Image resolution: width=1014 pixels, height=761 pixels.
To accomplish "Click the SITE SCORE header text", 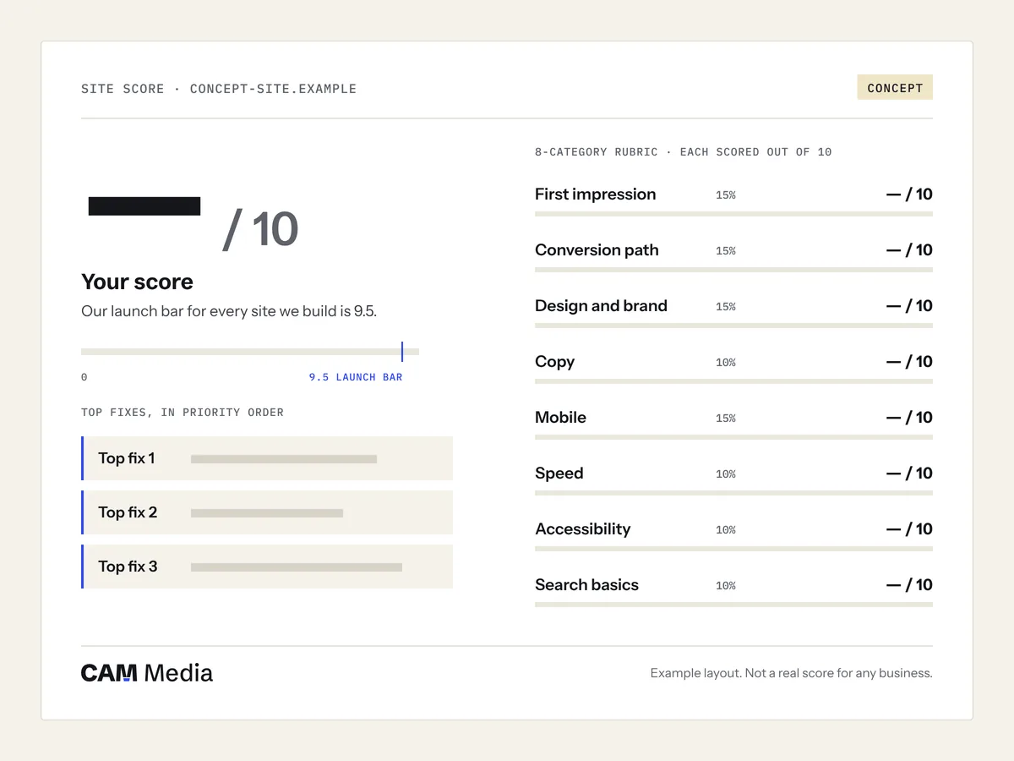I will tap(219, 89).
